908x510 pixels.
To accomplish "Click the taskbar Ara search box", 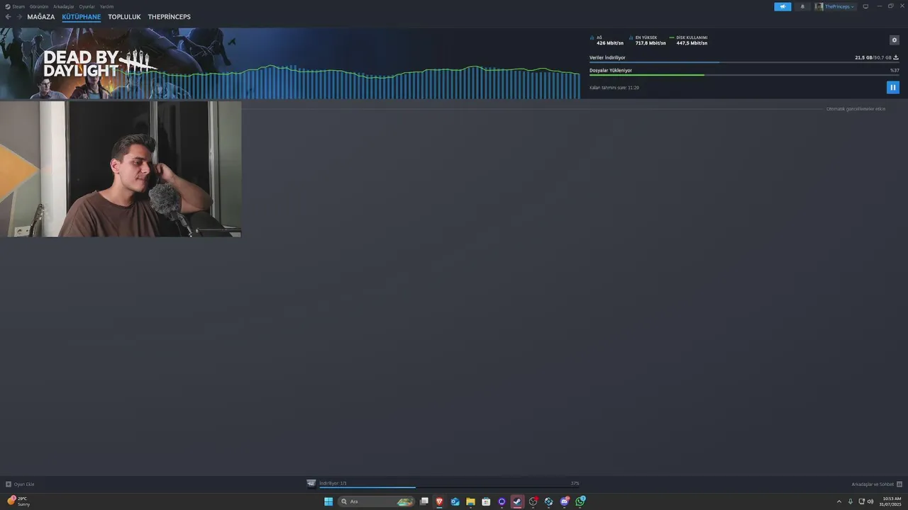I will click(376, 501).
